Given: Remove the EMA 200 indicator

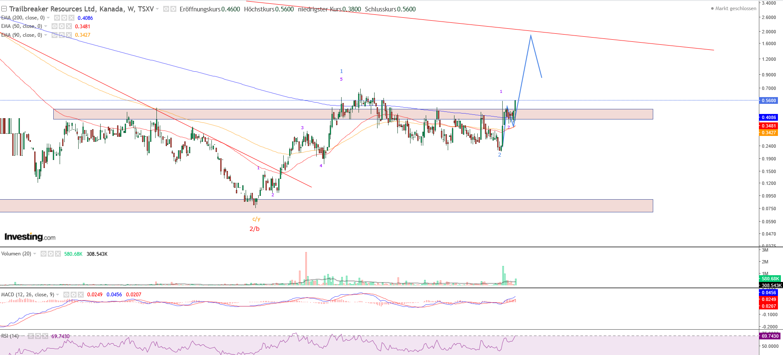Looking at the screenshot, I should [x=71, y=18].
